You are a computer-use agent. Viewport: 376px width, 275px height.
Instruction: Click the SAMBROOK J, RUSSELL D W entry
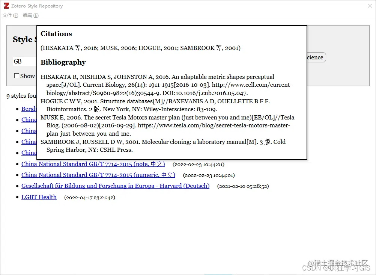click(163, 146)
